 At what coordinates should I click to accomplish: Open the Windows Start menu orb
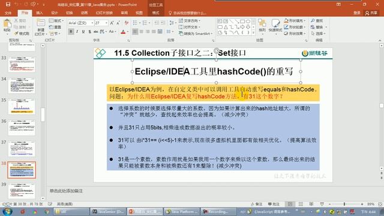click(7, 211)
